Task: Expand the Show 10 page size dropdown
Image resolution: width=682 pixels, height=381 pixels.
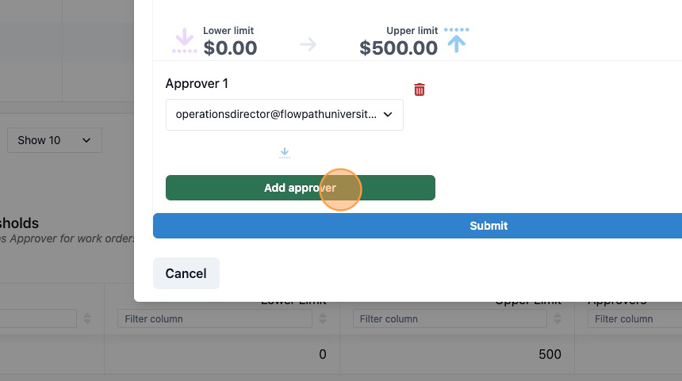Action: [55, 140]
